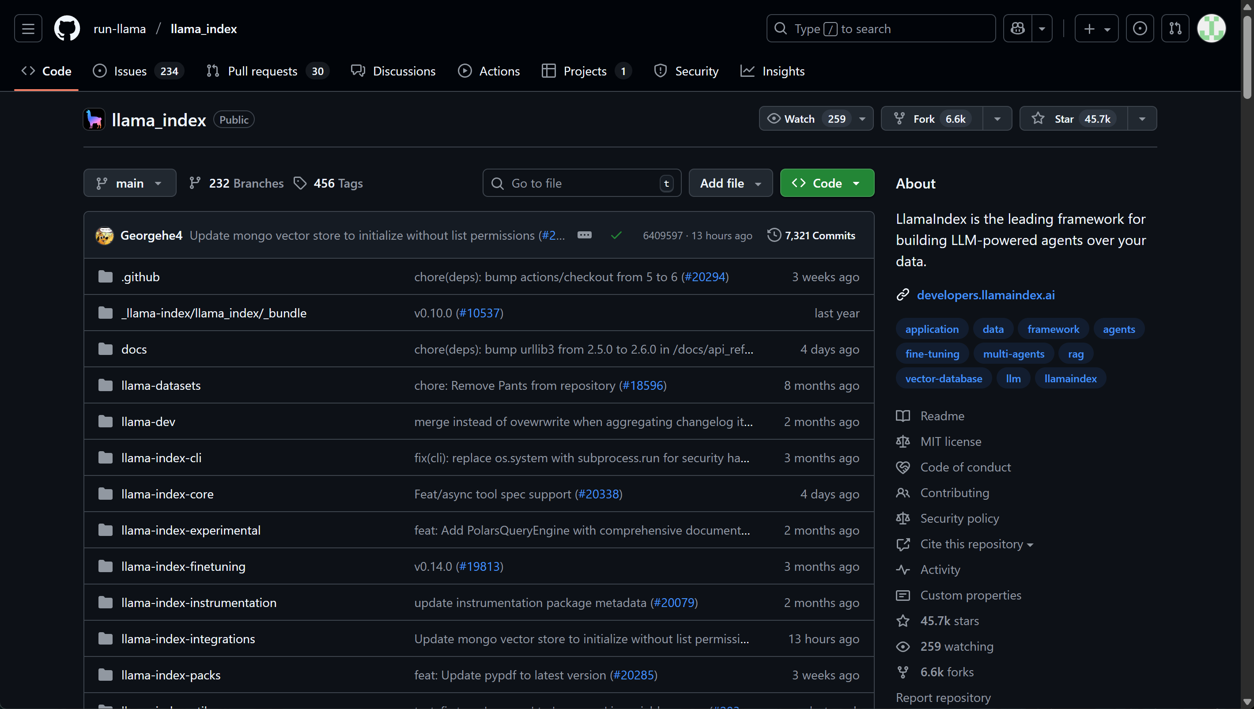The width and height of the screenshot is (1254, 709).
Task: Open the hamburger navigation menu
Action: [x=28, y=29]
